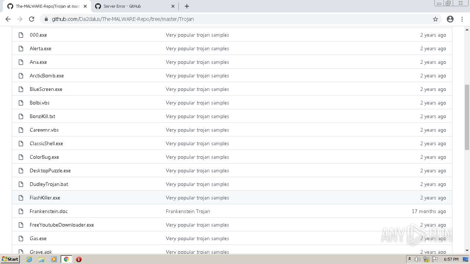Open a new browser tab
470x264 pixels.
coord(187,6)
